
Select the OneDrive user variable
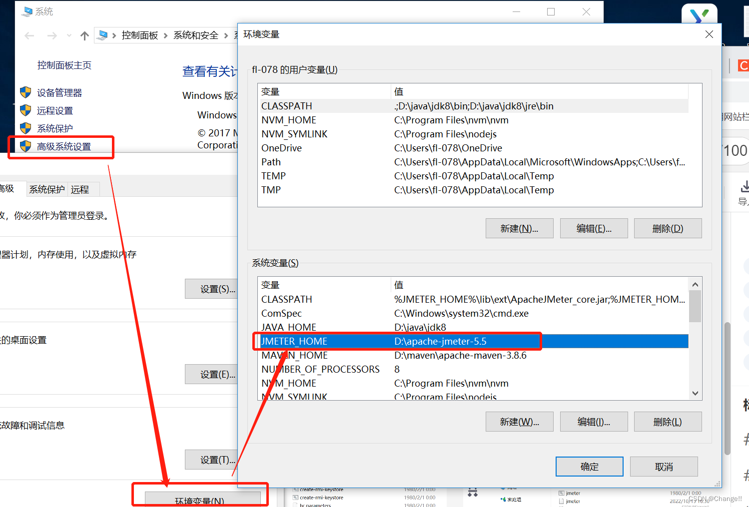[x=473, y=148]
